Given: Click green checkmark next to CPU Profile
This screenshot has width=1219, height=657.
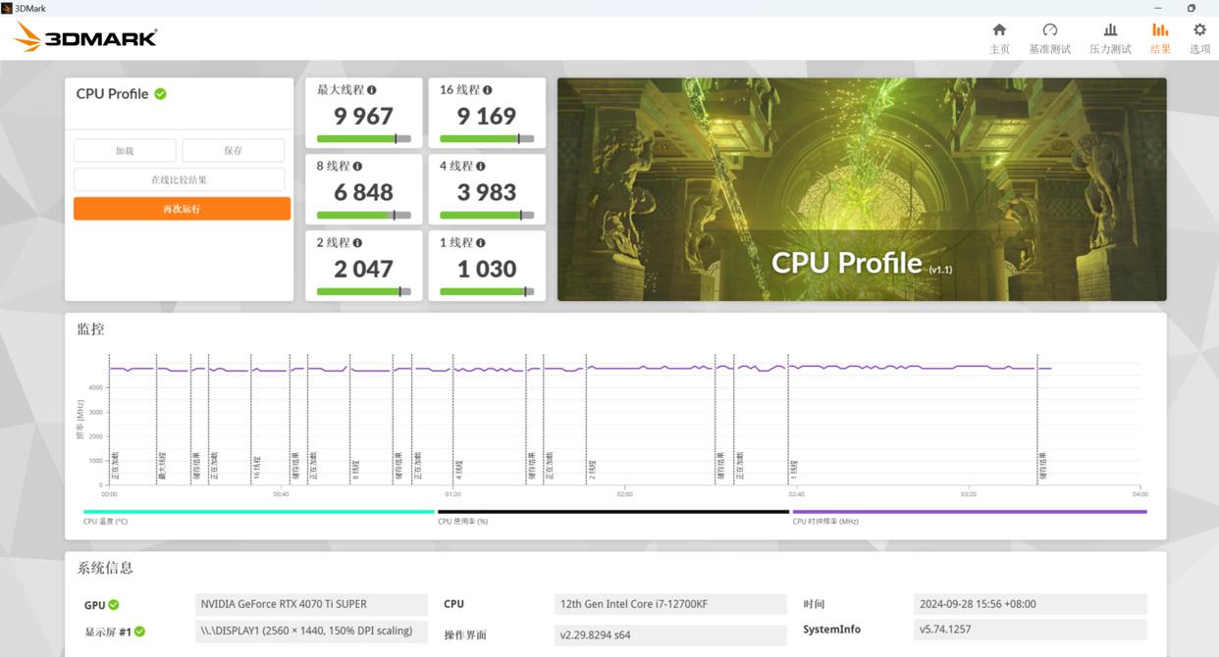Looking at the screenshot, I should 160,94.
